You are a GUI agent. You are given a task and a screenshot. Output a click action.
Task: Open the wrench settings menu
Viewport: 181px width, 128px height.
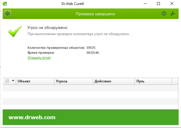click(173, 14)
